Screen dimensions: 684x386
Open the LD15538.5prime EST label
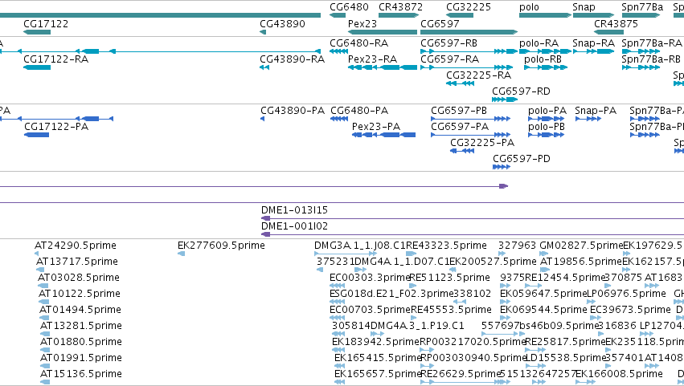[566, 358]
